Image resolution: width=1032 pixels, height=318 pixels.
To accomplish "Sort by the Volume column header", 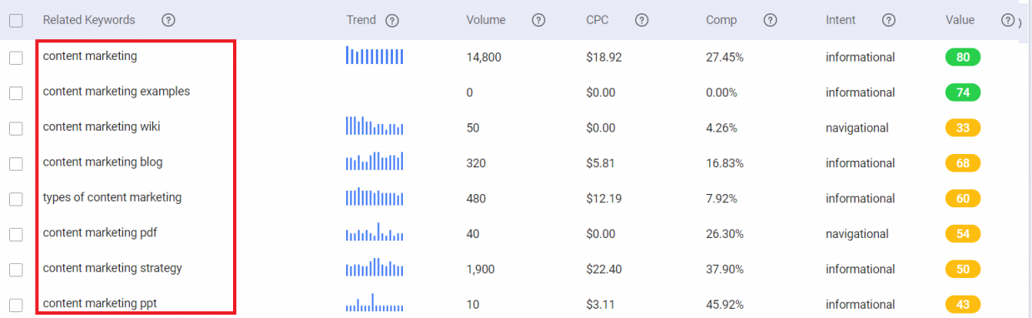I will [x=486, y=20].
